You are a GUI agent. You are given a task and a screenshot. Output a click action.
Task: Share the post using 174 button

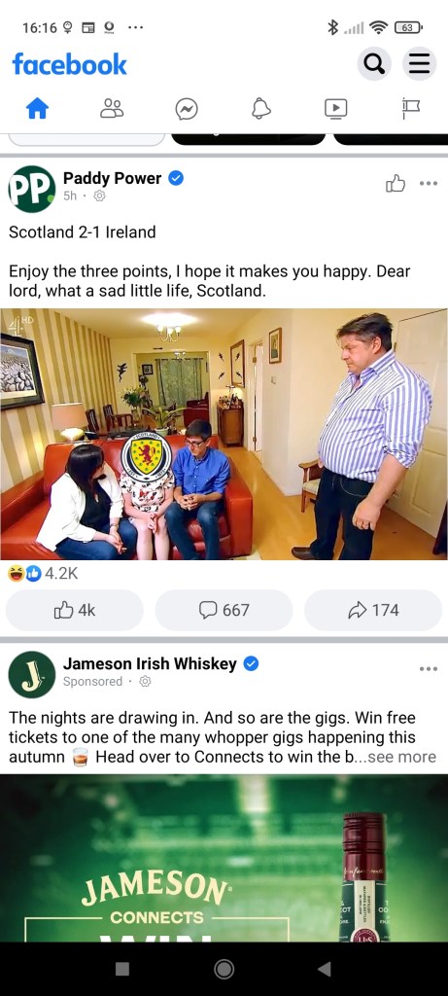tap(373, 610)
